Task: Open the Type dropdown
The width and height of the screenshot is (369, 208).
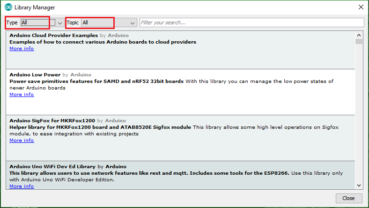Action: [x=42, y=22]
